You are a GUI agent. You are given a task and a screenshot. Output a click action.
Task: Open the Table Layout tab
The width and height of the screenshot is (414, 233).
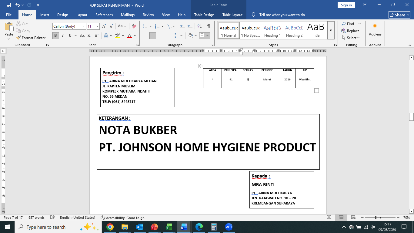pyautogui.click(x=232, y=15)
